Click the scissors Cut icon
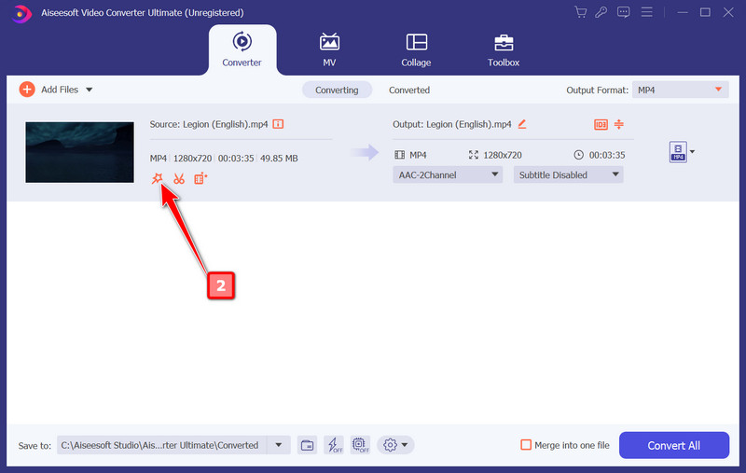This screenshot has width=746, height=473. point(179,178)
